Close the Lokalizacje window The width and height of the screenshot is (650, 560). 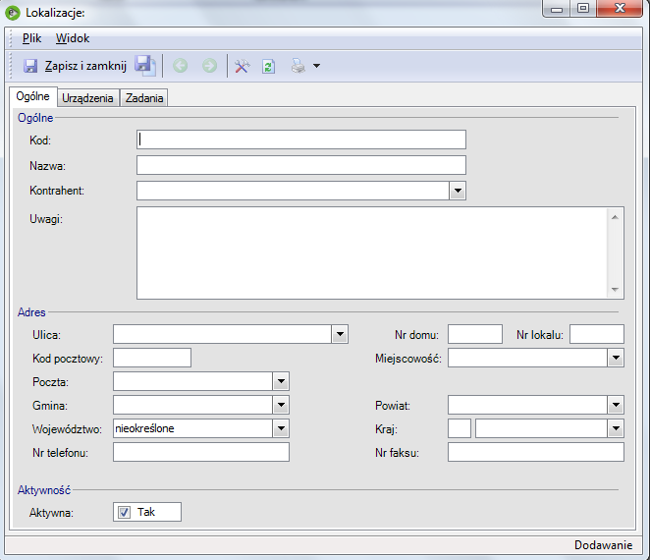[x=620, y=8]
